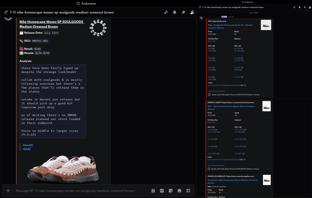This screenshot has width=312, height=198.
Task: Open DSMNY Men's Homescape Soulgoods Woven Sneakers link
Action: [232, 108]
